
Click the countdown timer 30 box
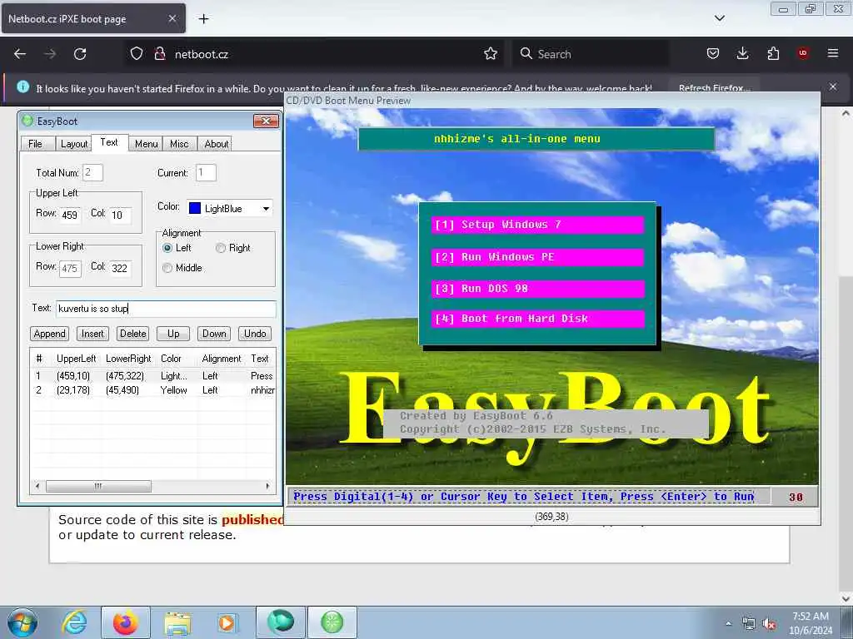(796, 497)
